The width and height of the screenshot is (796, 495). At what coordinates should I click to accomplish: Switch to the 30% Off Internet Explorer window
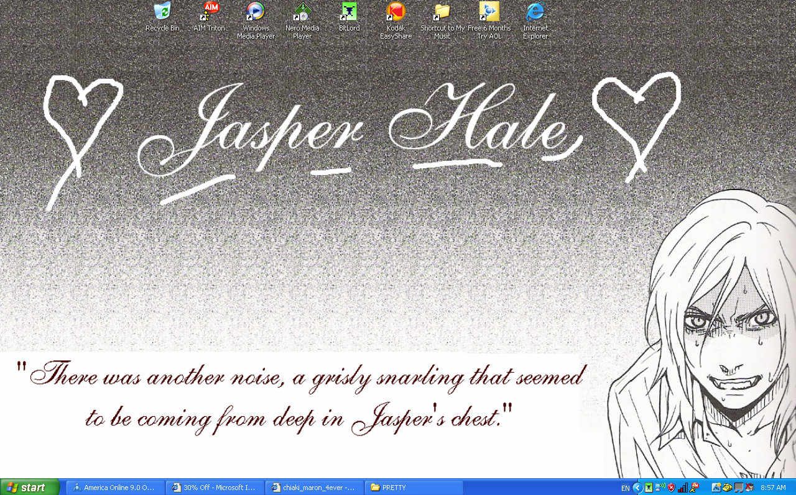(215, 488)
